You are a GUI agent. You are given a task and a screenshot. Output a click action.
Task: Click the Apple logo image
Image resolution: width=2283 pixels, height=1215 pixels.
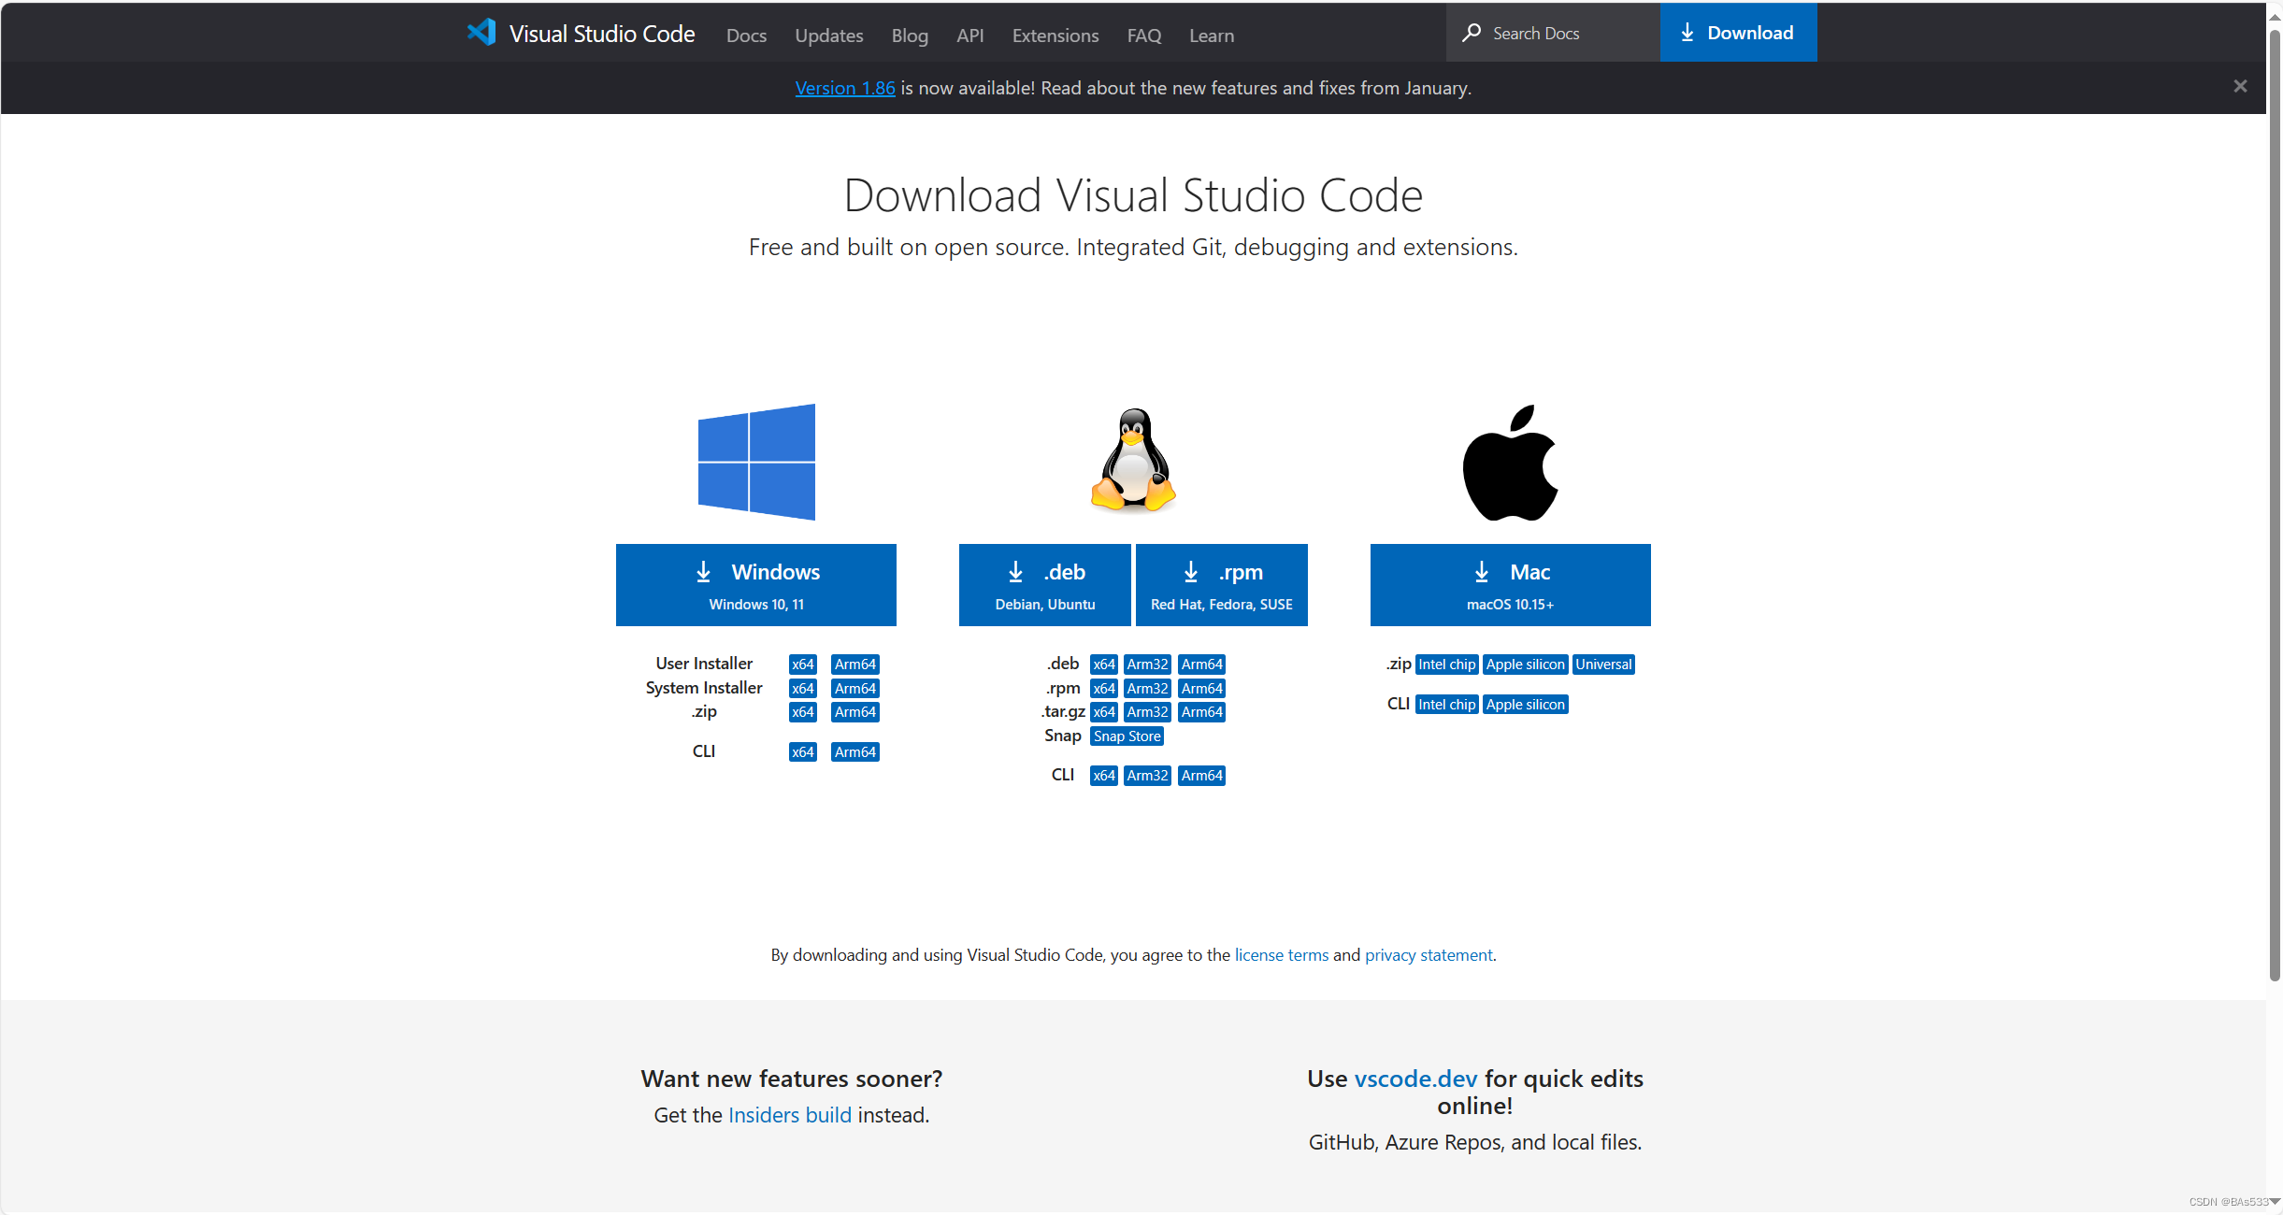pos(1510,463)
